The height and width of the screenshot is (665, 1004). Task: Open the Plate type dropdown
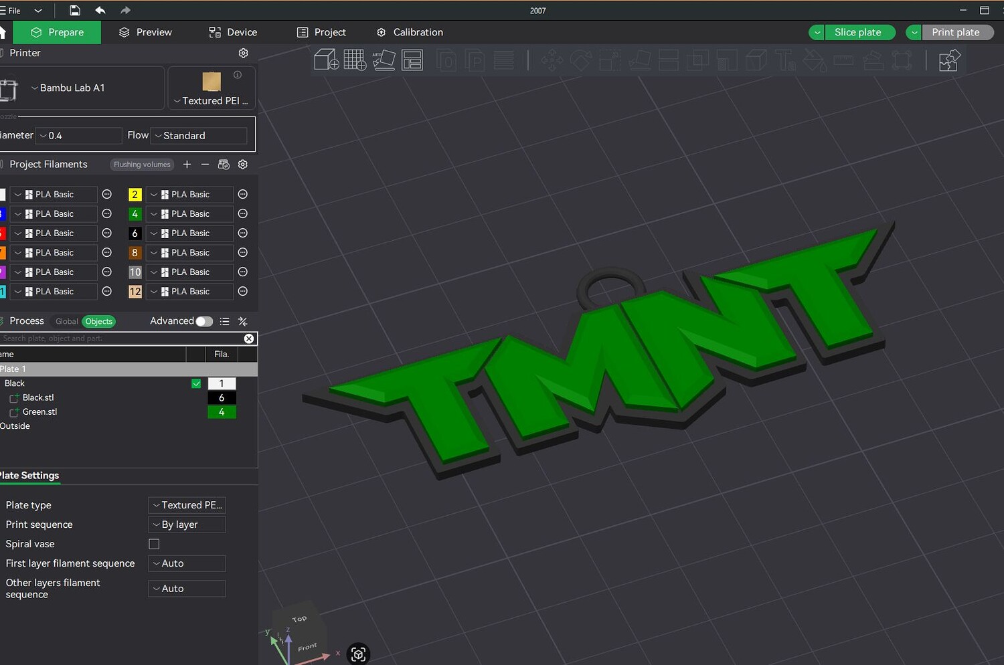point(187,505)
